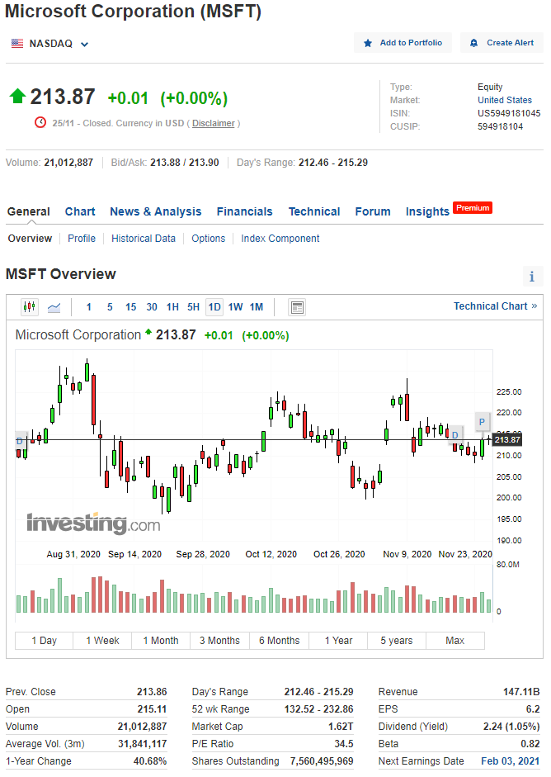
Task: Click the NASDAQ exchange label
Action: [51, 44]
